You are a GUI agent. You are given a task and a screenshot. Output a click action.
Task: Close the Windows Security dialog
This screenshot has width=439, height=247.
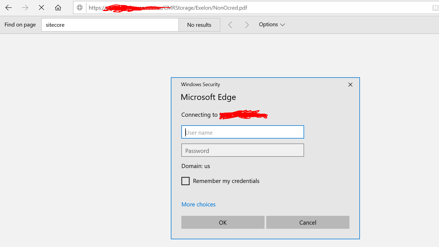pyautogui.click(x=350, y=85)
